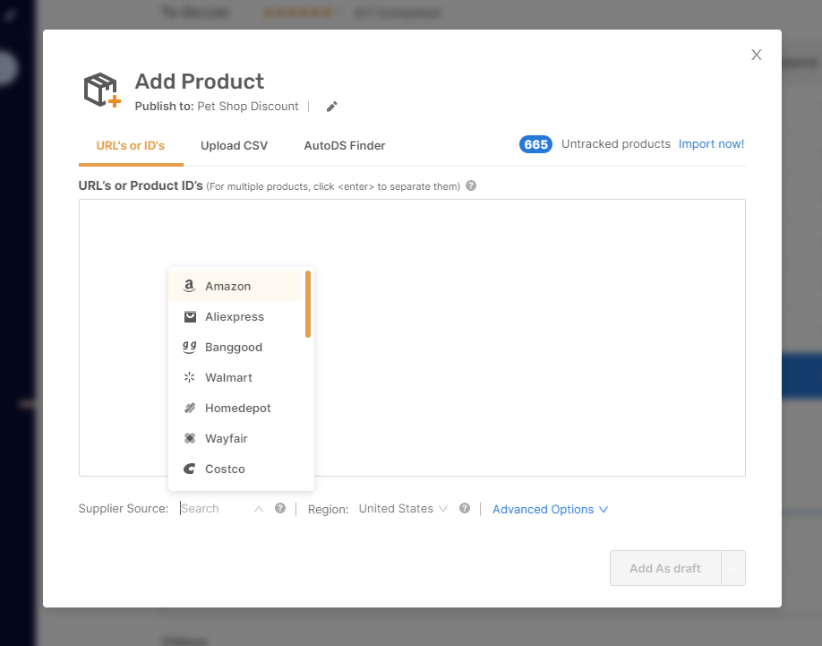Click the pencil edit store icon
The width and height of the screenshot is (822, 646).
[332, 107]
